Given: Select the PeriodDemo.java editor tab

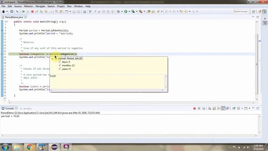Looking at the screenshot, I should (14, 17).
